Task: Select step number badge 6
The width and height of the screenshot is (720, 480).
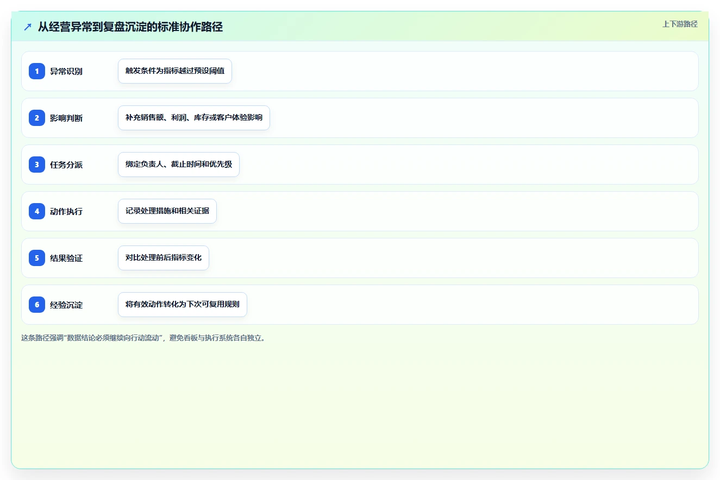Action: tap(37, 305)
